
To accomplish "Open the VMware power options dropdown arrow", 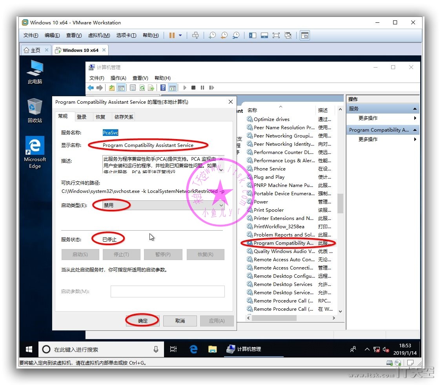I will [180, 35].
